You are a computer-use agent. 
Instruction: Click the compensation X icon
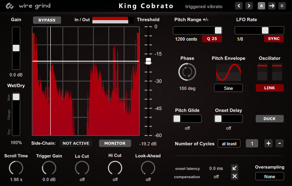pos(235,176)
